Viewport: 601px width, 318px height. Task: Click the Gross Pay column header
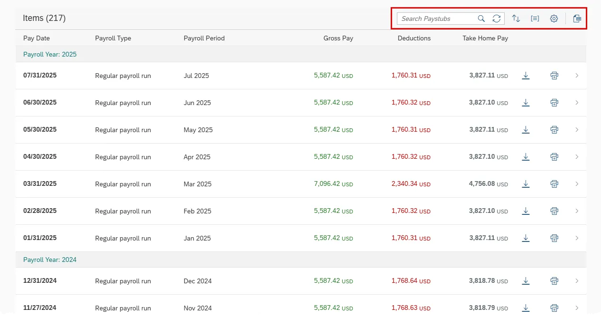(x=338, y=38)
